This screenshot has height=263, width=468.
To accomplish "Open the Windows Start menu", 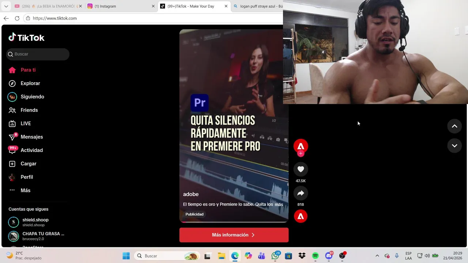I will tap(126, 256).
